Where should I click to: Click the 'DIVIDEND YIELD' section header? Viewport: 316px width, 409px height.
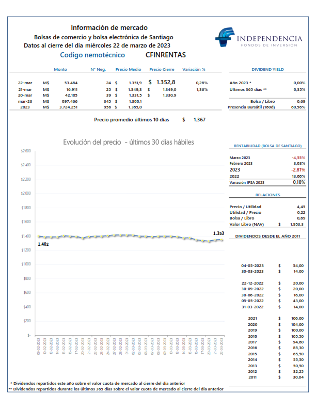267,69
